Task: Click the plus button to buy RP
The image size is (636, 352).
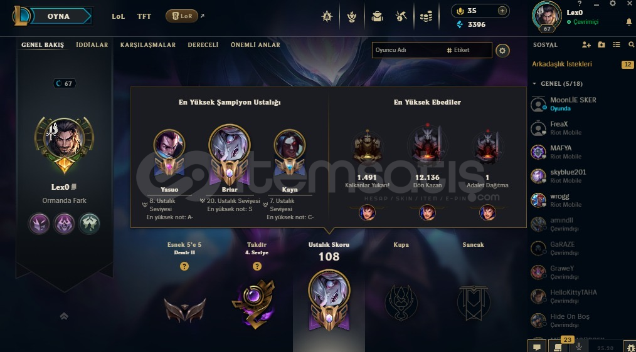Action: (502, 11)
